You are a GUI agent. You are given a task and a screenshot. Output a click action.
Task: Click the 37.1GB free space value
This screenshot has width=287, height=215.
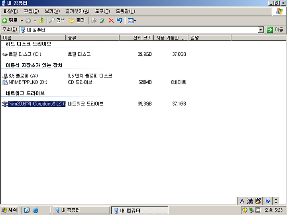(179, 104)
